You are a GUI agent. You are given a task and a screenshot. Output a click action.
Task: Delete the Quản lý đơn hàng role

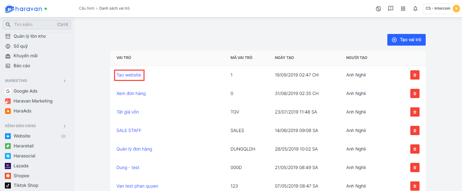[x=415, y=149]
